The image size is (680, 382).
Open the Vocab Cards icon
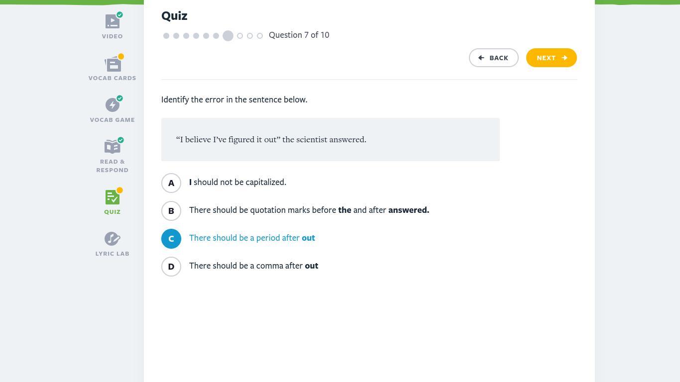point(113,64)
